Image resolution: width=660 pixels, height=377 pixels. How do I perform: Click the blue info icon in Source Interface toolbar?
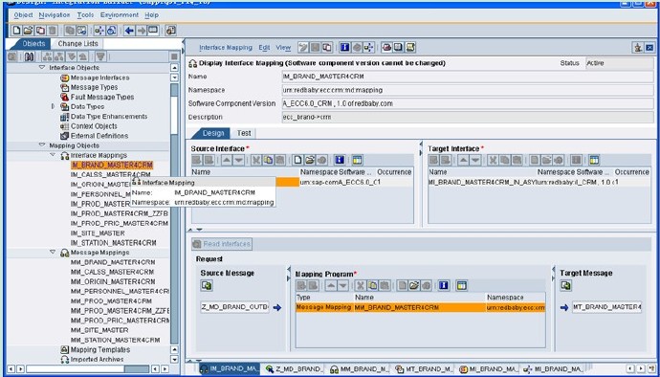pyautogui.click(x=340, y=160)
